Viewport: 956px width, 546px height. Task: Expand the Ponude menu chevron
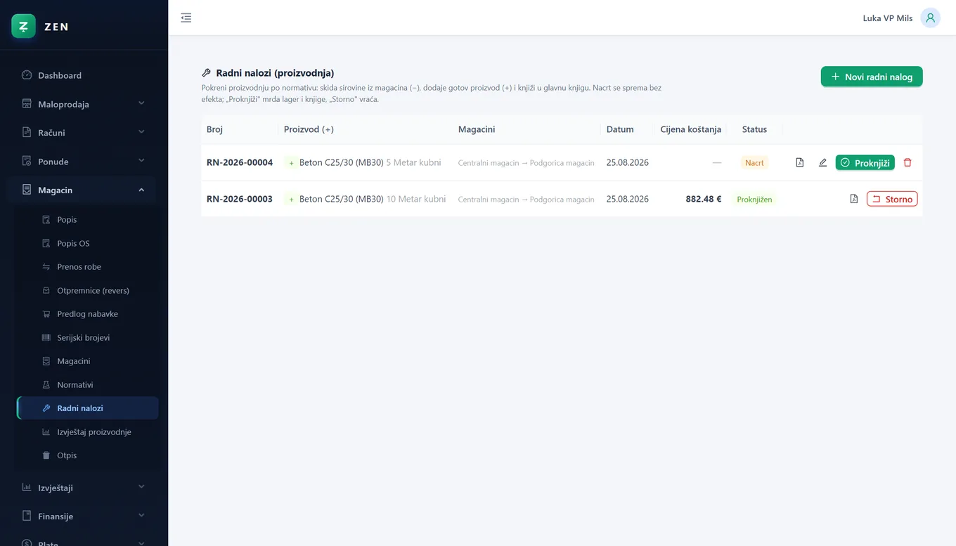[141, 161]
